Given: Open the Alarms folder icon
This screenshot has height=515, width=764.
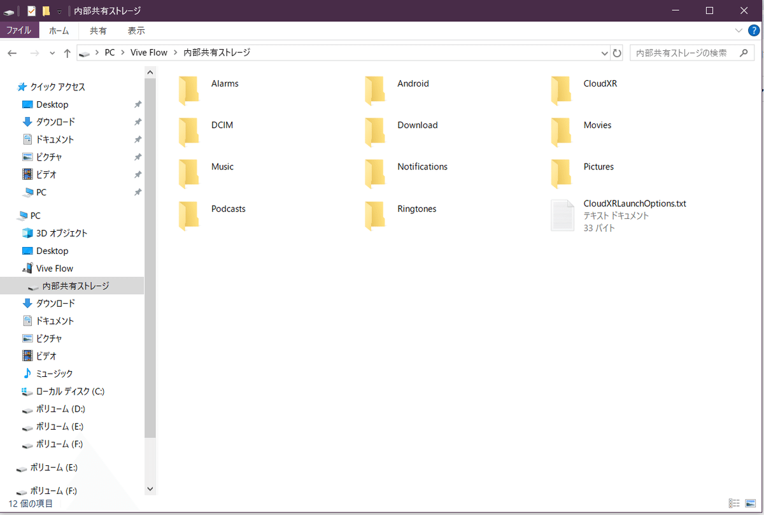Looking at the screenshot, I should click(x=188, y=90).
